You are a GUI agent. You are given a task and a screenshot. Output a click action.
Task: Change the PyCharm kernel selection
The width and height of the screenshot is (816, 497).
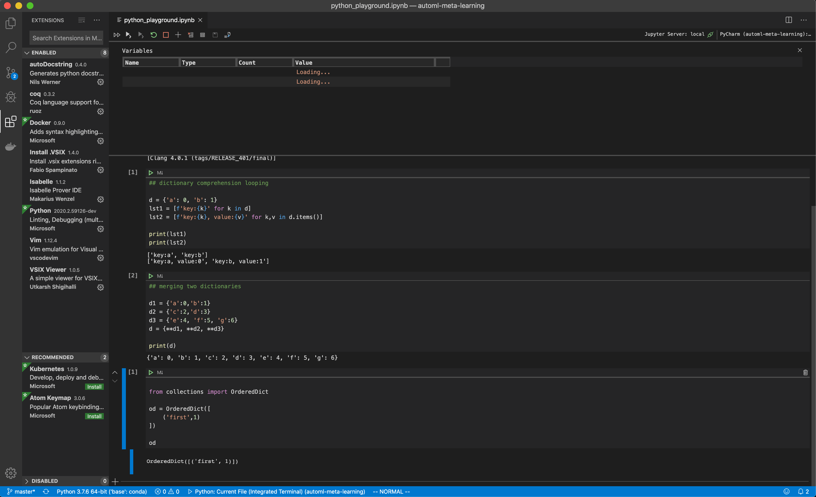(765, 34)
